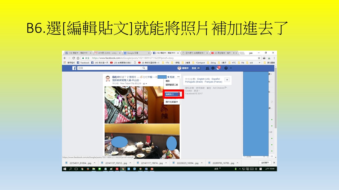
Task: Open the first hot pot menu photo
Action: click(142, 105)
